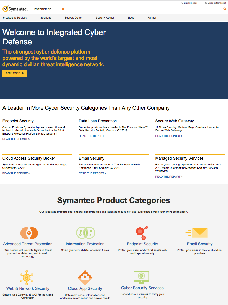Image resolution: width=228 pixels, height=305 pixels.
Task: Click the Endpoint Security heading in leader section
Action: point(18,121)
